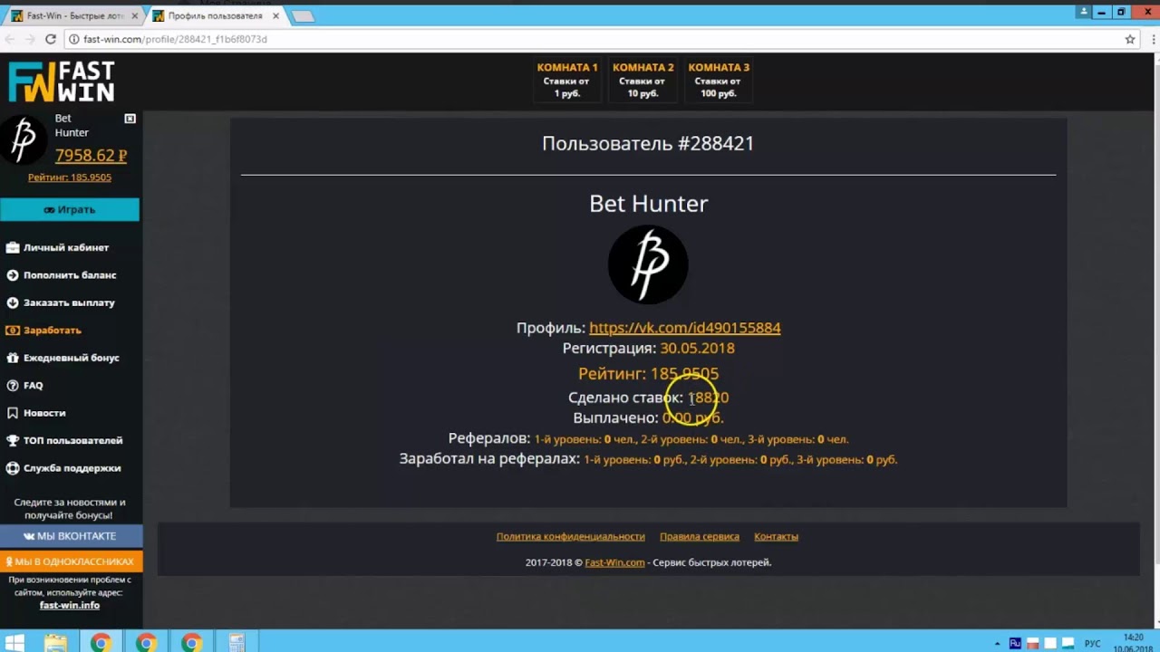Go forward with the browser forward arrow
The image size is (1160, 652).
click(x=30, y=40)
